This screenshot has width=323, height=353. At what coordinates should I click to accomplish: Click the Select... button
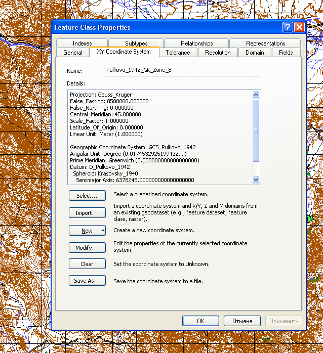[x=87, y=195]
